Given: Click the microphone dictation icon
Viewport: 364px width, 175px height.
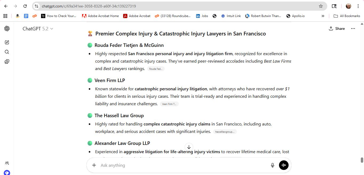Looking at the screenshot, I should click(x=273, y=165).
